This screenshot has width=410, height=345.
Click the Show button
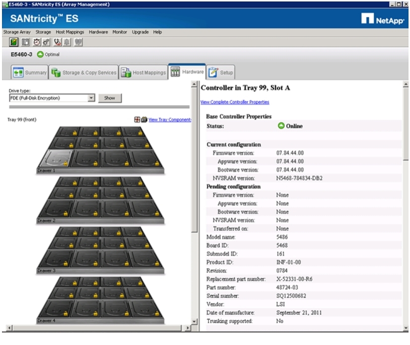110,98
